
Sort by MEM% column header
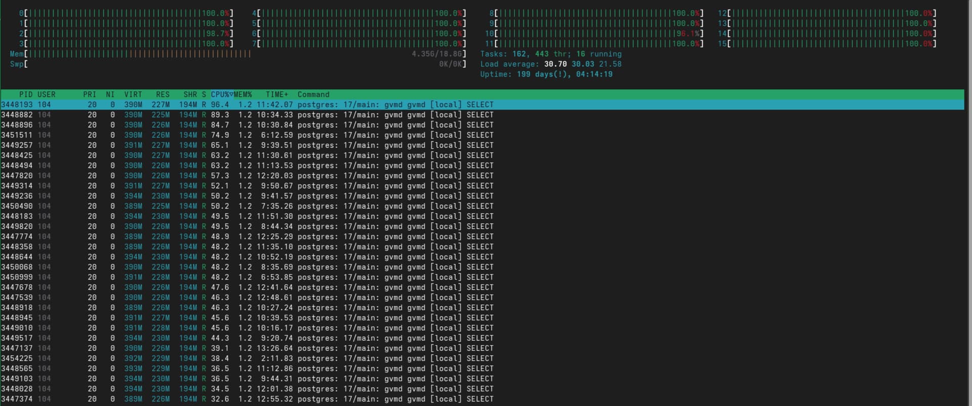tap(243, 95)
